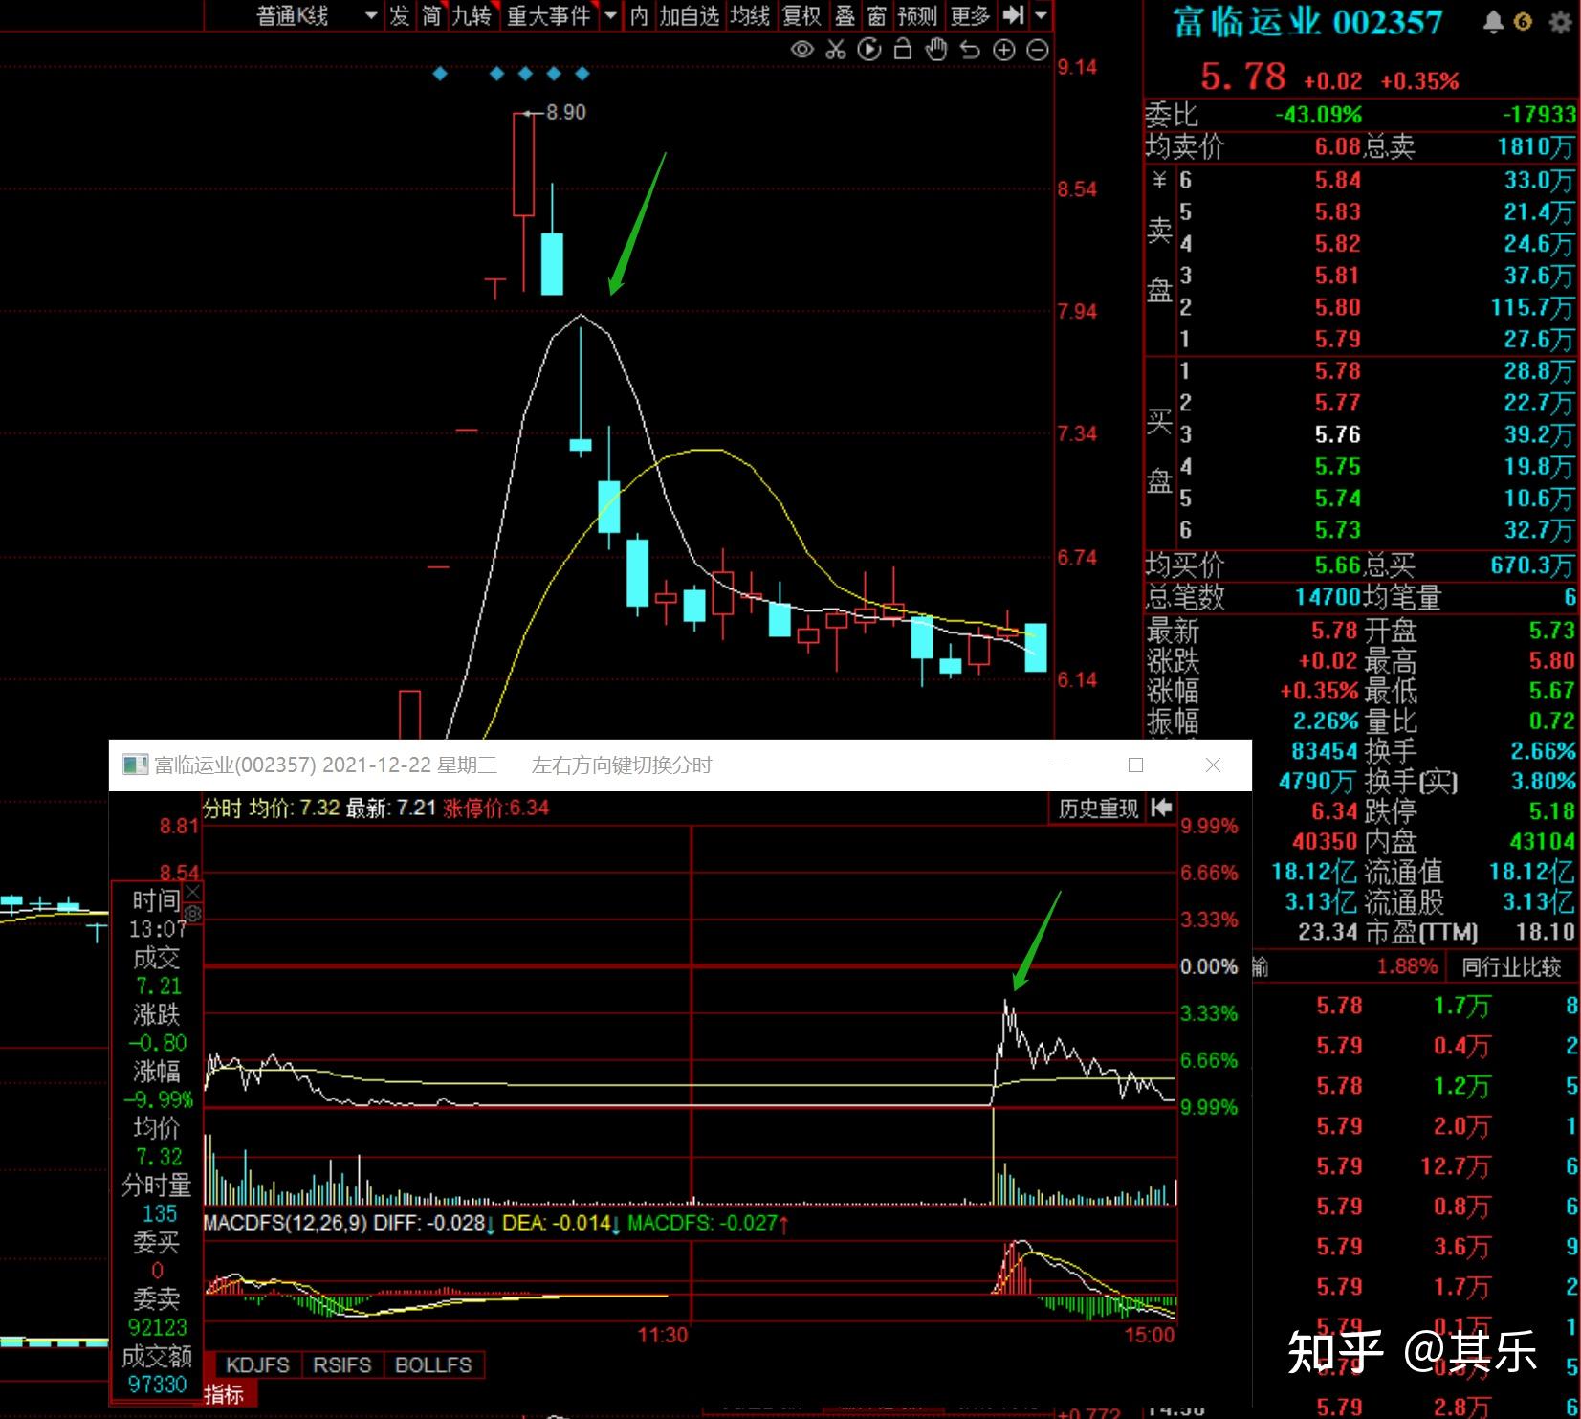Toggle the padlock lock icon
Viewport: 1581px width, 1419px height.
(902, 49)
